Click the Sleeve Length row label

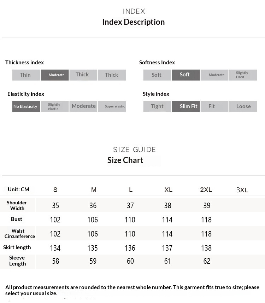pos(17,261)
